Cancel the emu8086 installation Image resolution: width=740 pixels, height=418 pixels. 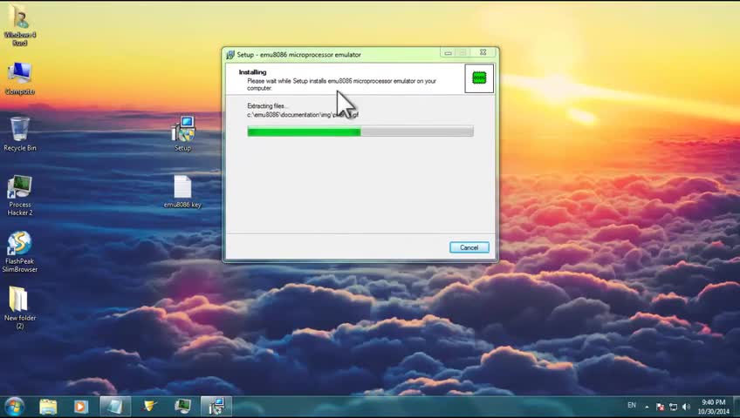469,247
